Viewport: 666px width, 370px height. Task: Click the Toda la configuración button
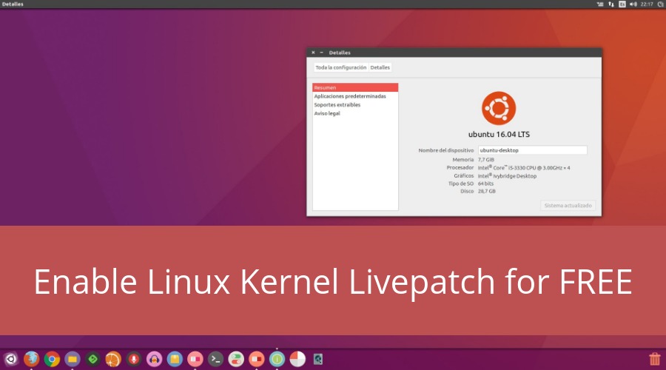(x=340, y=67)
